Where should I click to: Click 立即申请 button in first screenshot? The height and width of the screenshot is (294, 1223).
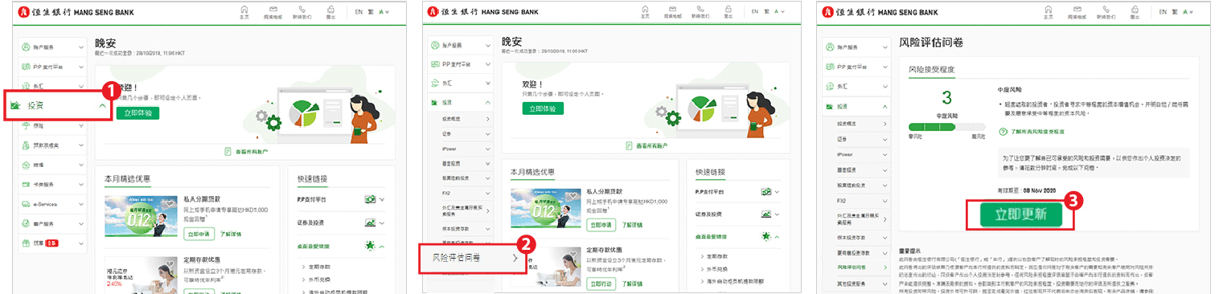tap(199, 234)
